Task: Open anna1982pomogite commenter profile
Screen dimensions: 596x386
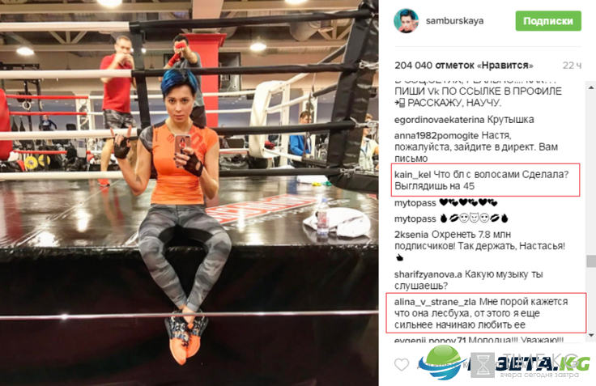Action: [436, 136]
